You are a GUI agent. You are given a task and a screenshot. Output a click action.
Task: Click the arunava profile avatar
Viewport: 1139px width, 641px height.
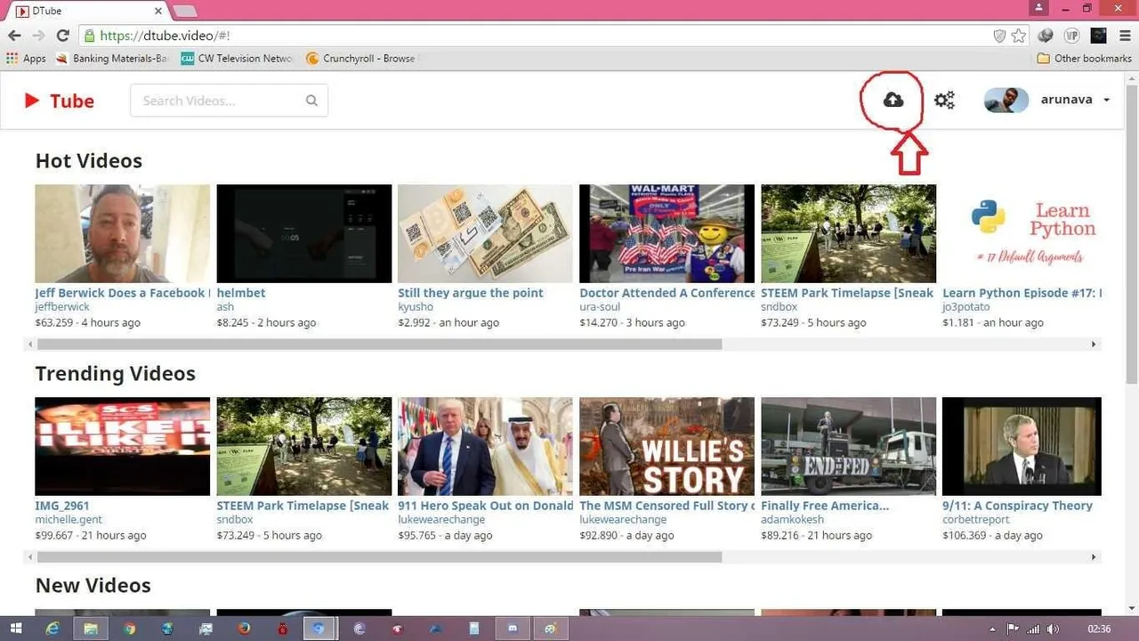tap(1006, 100)
